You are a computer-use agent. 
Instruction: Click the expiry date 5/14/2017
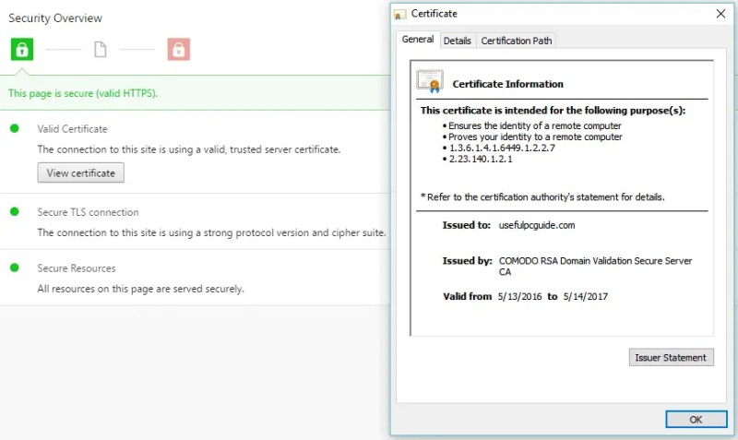(x=586, y=296)
